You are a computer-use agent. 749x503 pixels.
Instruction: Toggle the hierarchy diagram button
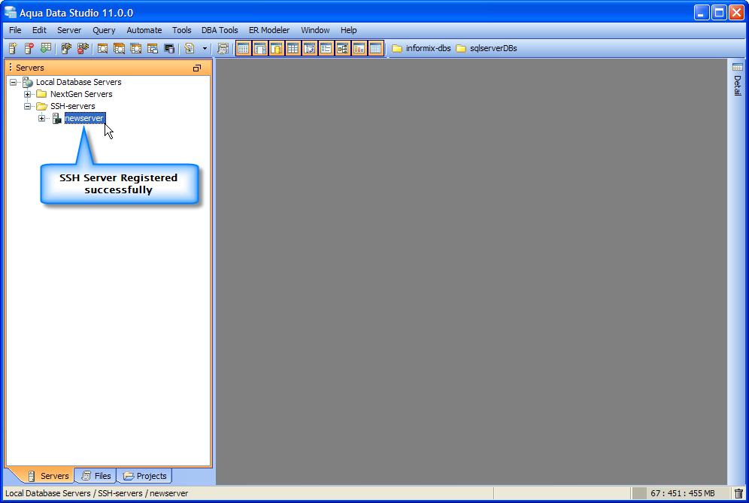pyautogui.click(x=342, y=48)
